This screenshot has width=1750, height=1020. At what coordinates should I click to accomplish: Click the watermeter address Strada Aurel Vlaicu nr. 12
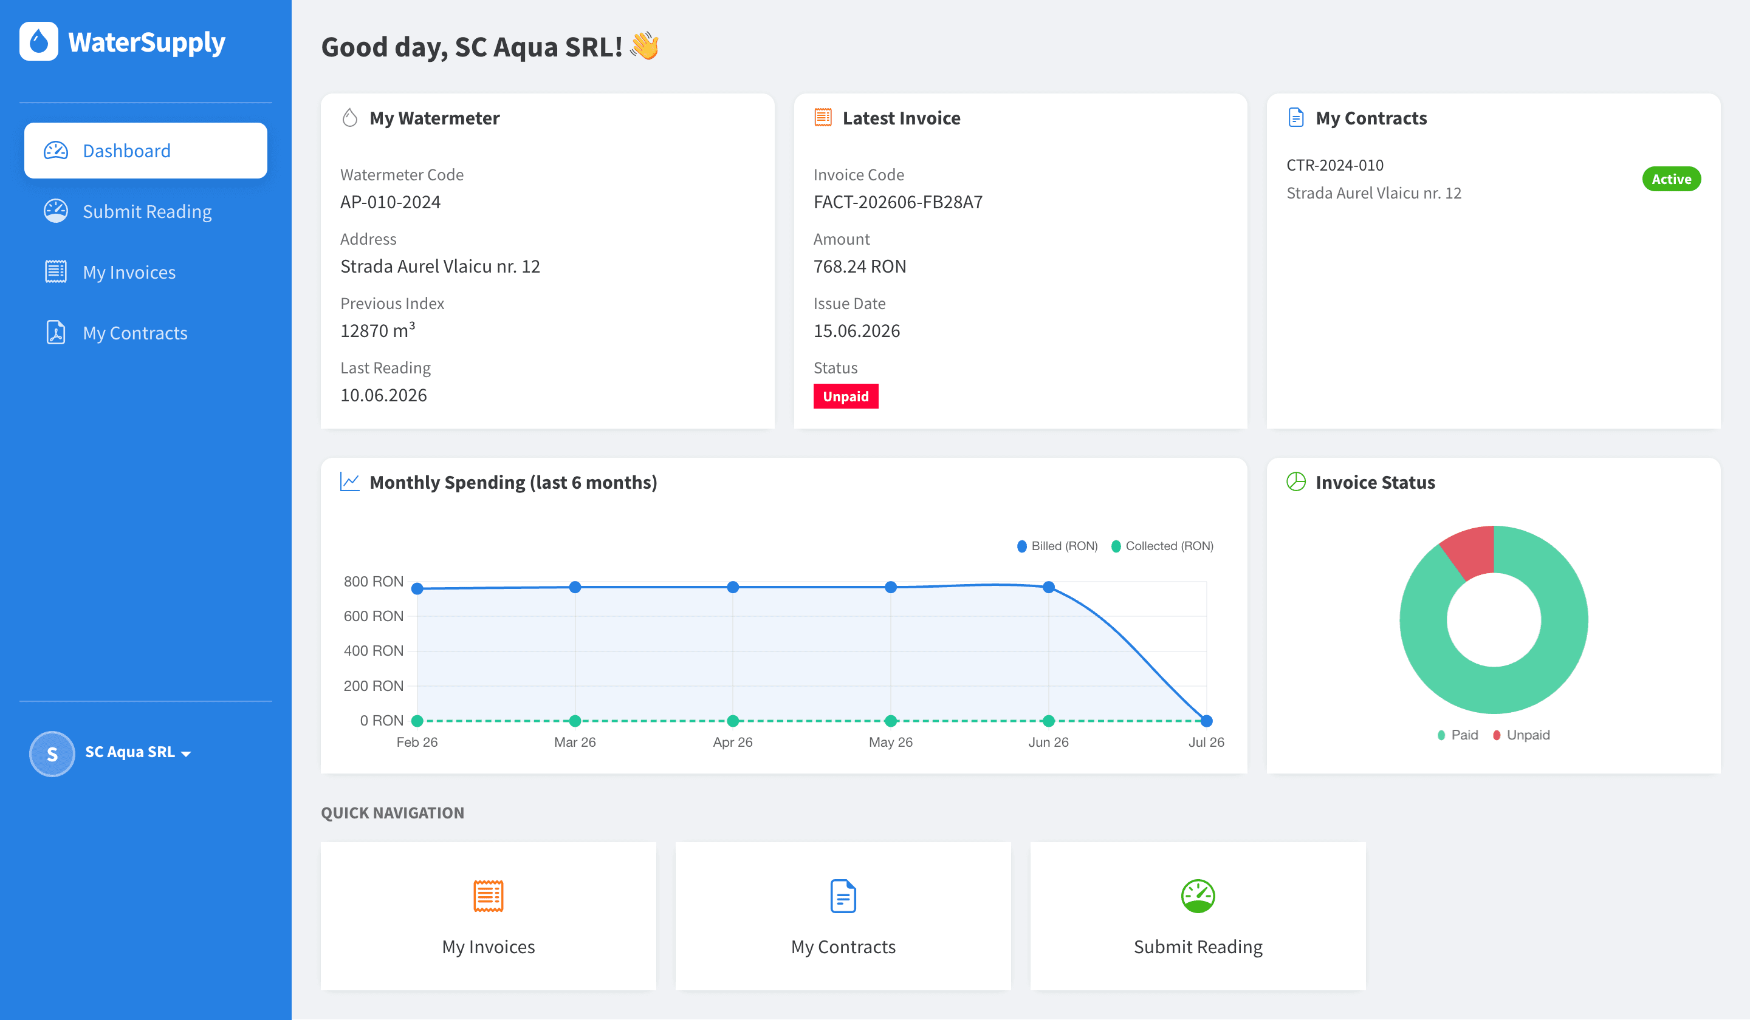click(x=441, y=267)
